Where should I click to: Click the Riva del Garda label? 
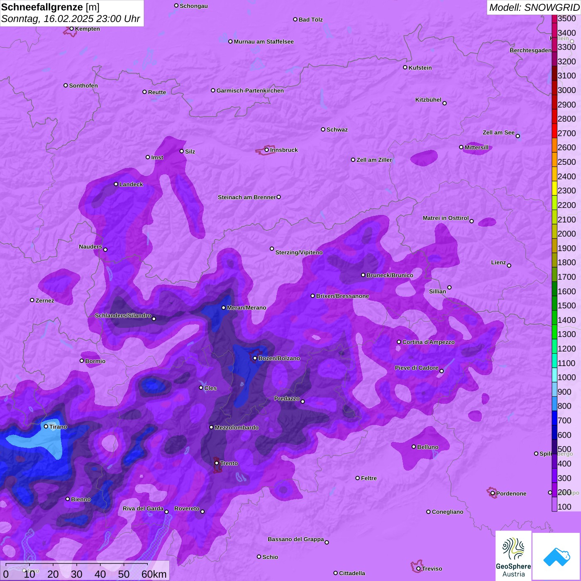143,508
